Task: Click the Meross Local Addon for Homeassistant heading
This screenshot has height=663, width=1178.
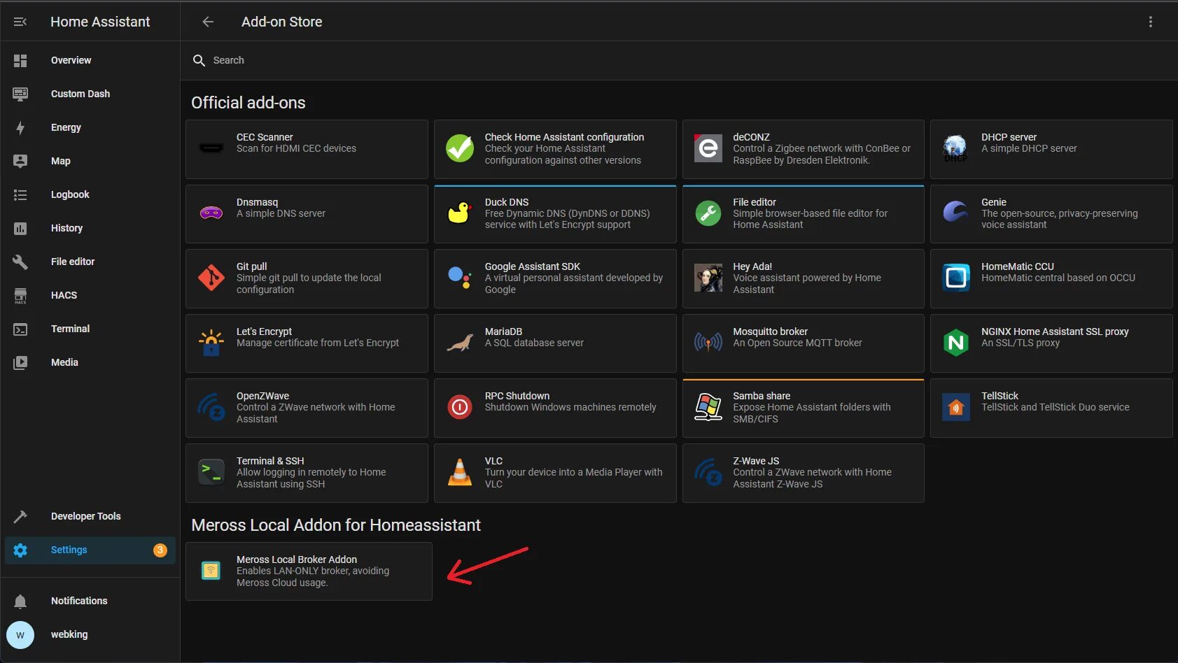Action: [x=336, y=525]
